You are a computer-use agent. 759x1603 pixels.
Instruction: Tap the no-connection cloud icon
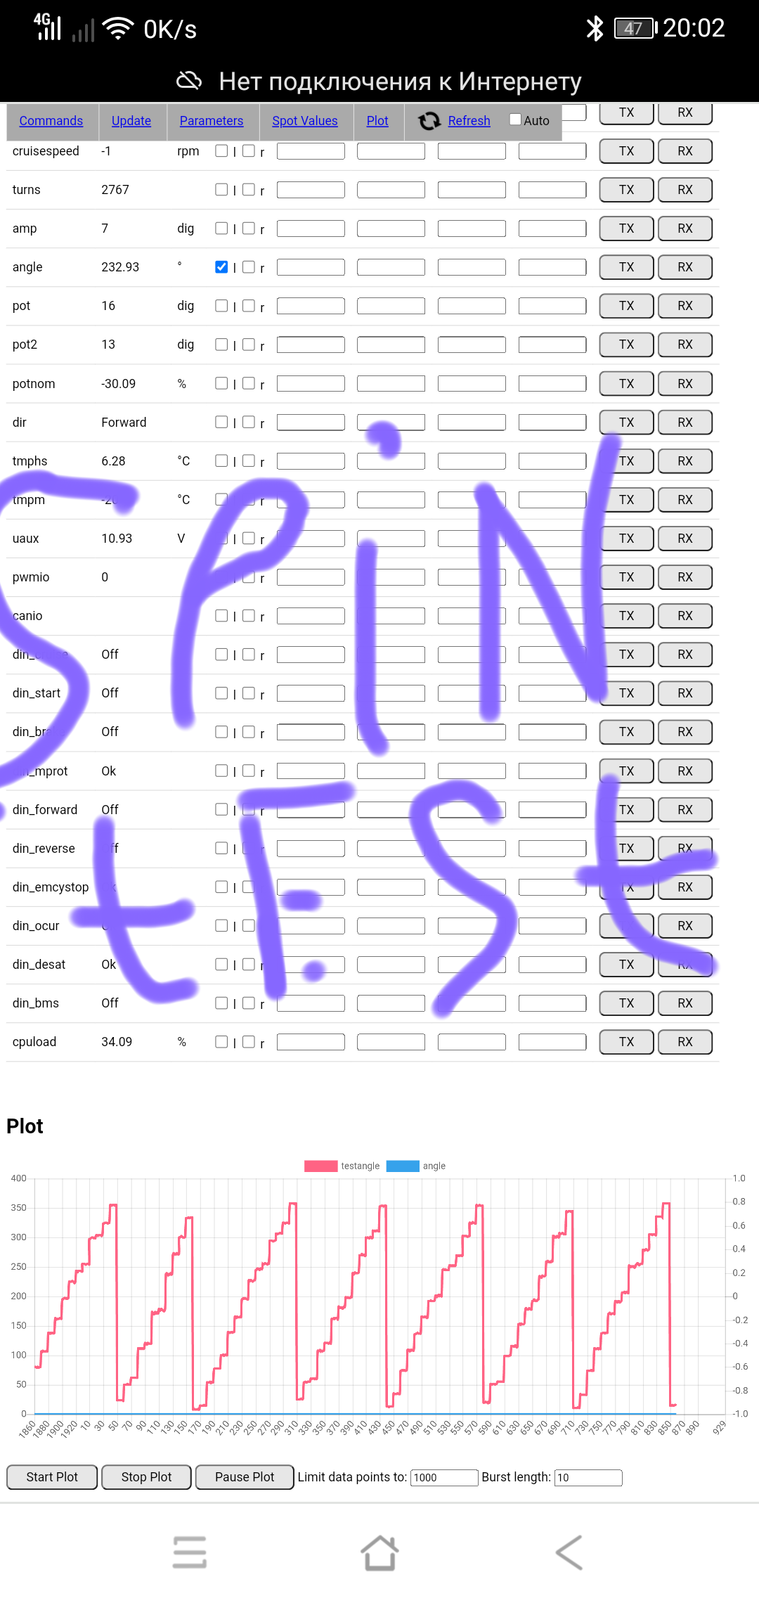[189, 82]
